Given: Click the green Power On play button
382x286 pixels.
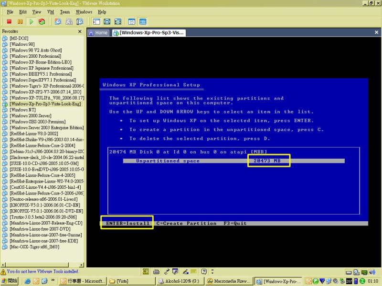Looking at the screenshot, I should pos(31,21).
